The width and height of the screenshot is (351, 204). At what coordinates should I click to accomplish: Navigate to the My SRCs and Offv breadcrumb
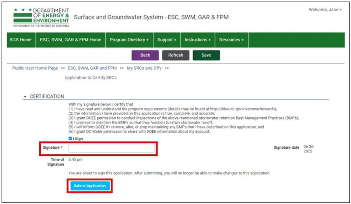(144, 68)
